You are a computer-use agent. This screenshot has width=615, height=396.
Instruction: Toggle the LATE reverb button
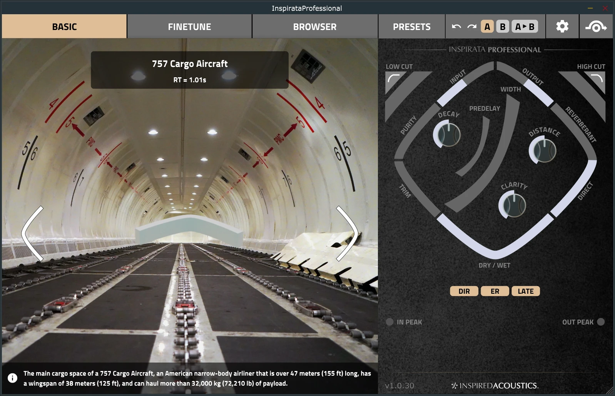coord(526,291)
